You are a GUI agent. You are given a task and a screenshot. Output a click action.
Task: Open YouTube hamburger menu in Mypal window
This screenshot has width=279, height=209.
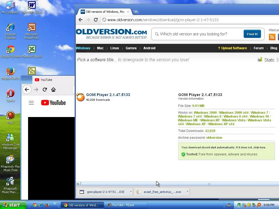(x=31, y=103)
